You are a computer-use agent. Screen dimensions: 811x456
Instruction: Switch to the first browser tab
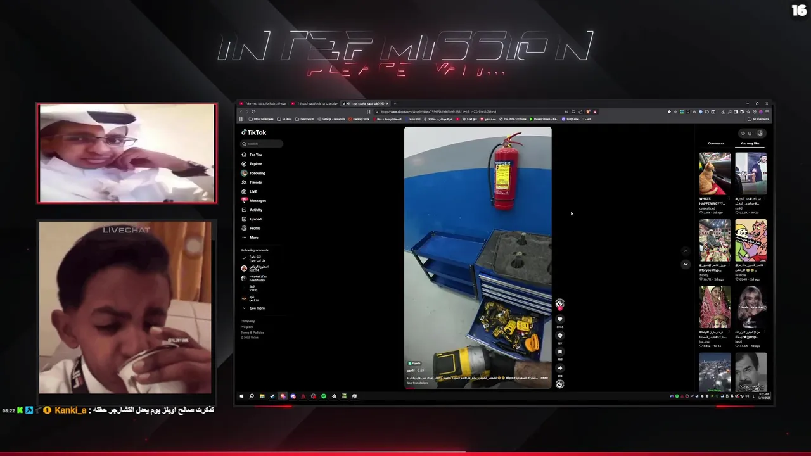[x=262, y=103]
